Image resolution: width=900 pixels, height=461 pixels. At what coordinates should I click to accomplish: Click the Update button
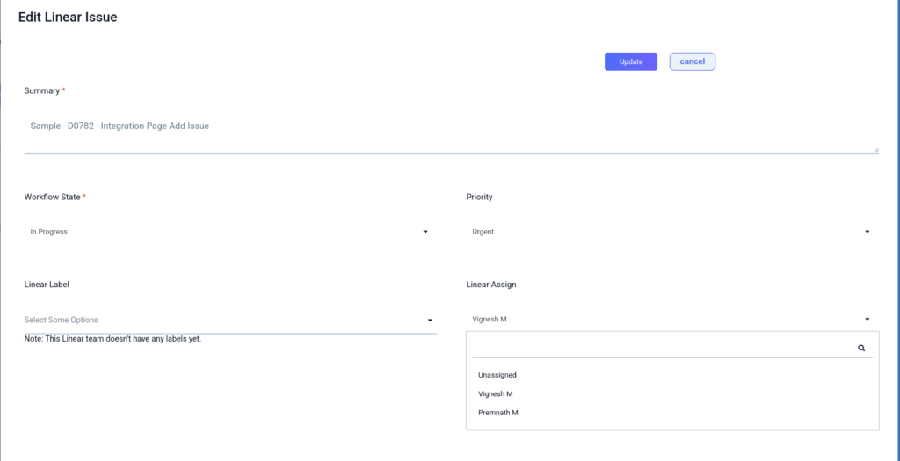pos(631,62)
